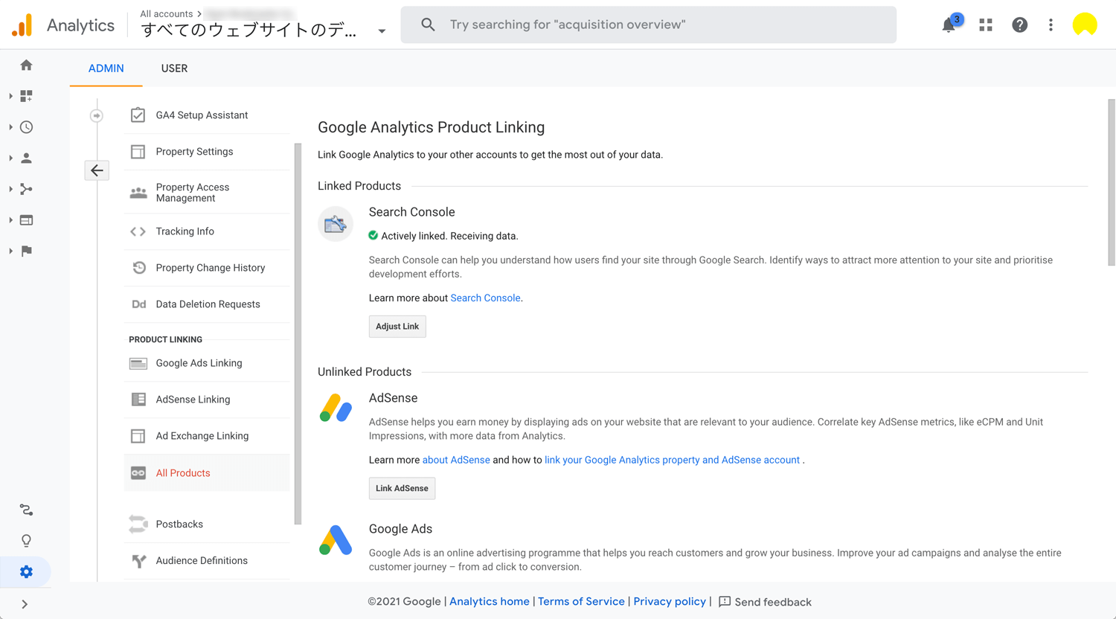The image size is (1116, 619).
Task: Click the Property Settings icon
Action: coord(138,152)
